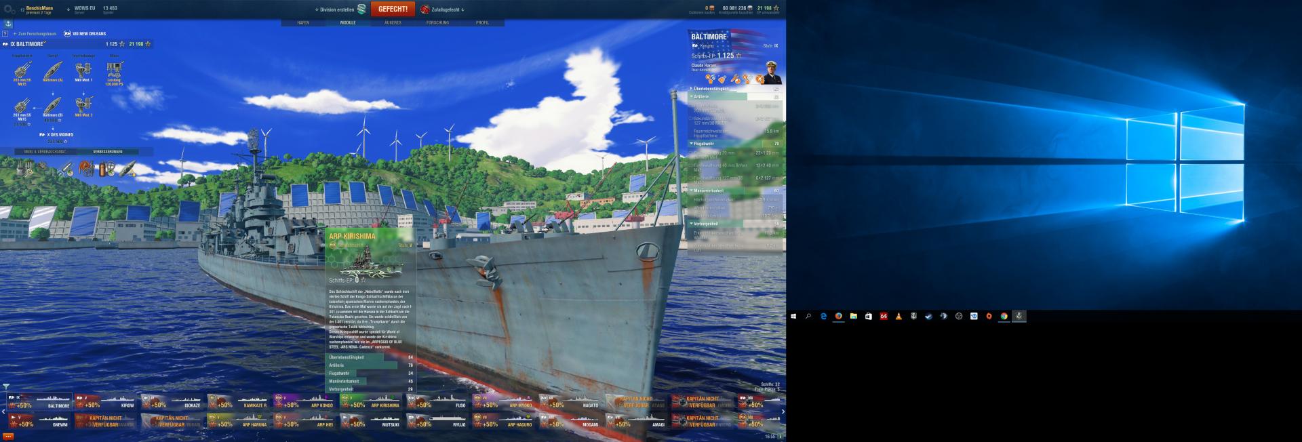Open the WOWS EU server dropdown
Viewport: 1302px width, 442px height.
coord(81,9)
